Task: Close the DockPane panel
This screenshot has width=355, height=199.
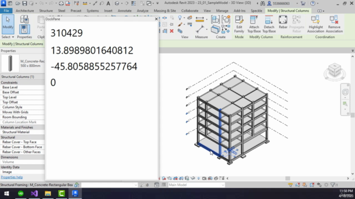Action: 156,19
